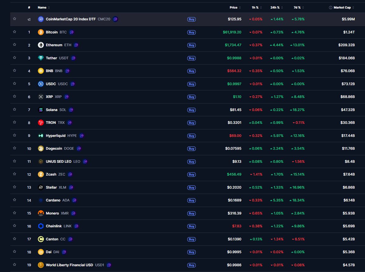Star Zcash for the watchlist
This screenshot has height=272, width=365.
click(14, 174)
